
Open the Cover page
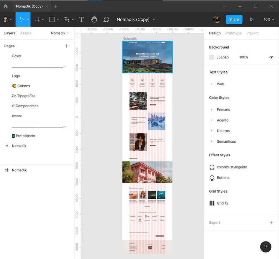(16, 56)
